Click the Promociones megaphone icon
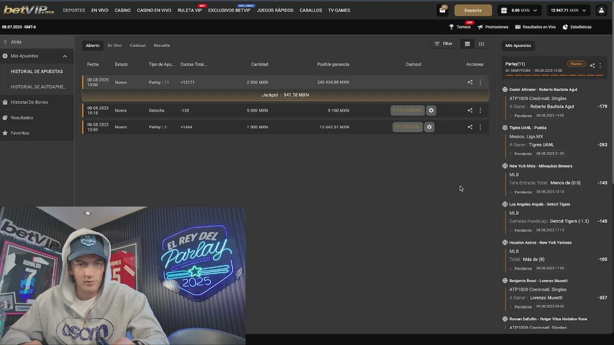The image size is (614, 345). pyautogui.click(x=480, y=27)
